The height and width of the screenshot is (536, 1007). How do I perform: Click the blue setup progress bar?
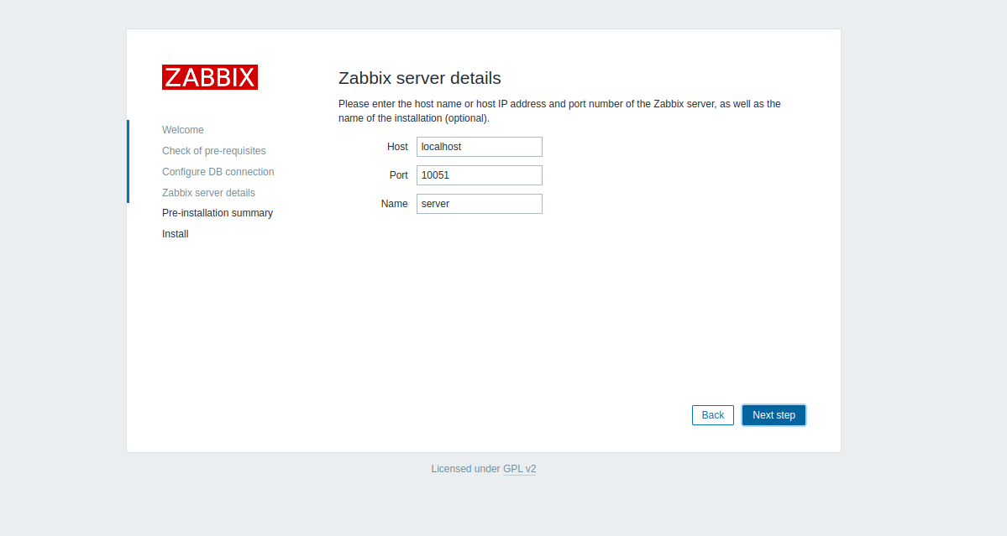click(128, 161)
